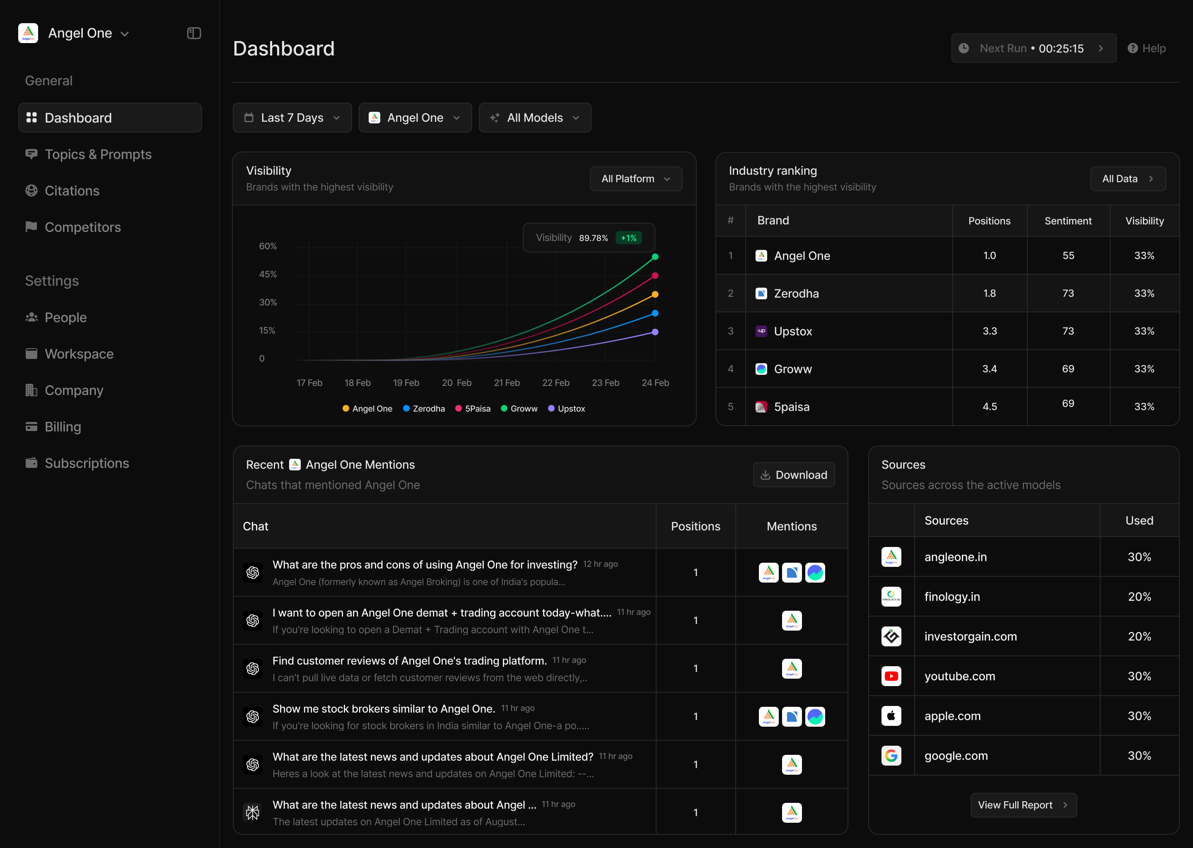Viewport: 1193px width, 848px height.
Task: Toggle Upstox series in chart legend
Action: point(566,409)
